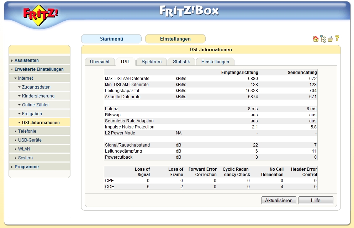This screenshot has height=228, width=354.
Task: Expand the Assistenten menu item
Action: [27, 60]
